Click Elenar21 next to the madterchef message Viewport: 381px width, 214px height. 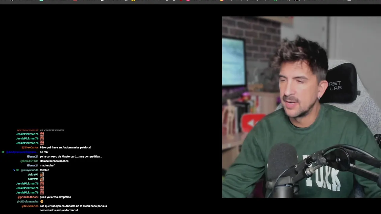pyautogui.click(x=33, y=166)
